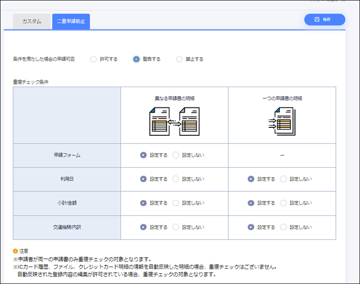Click the 小計/金額 row label
This screenshot has width=360, height=284.
pos(67,203)
